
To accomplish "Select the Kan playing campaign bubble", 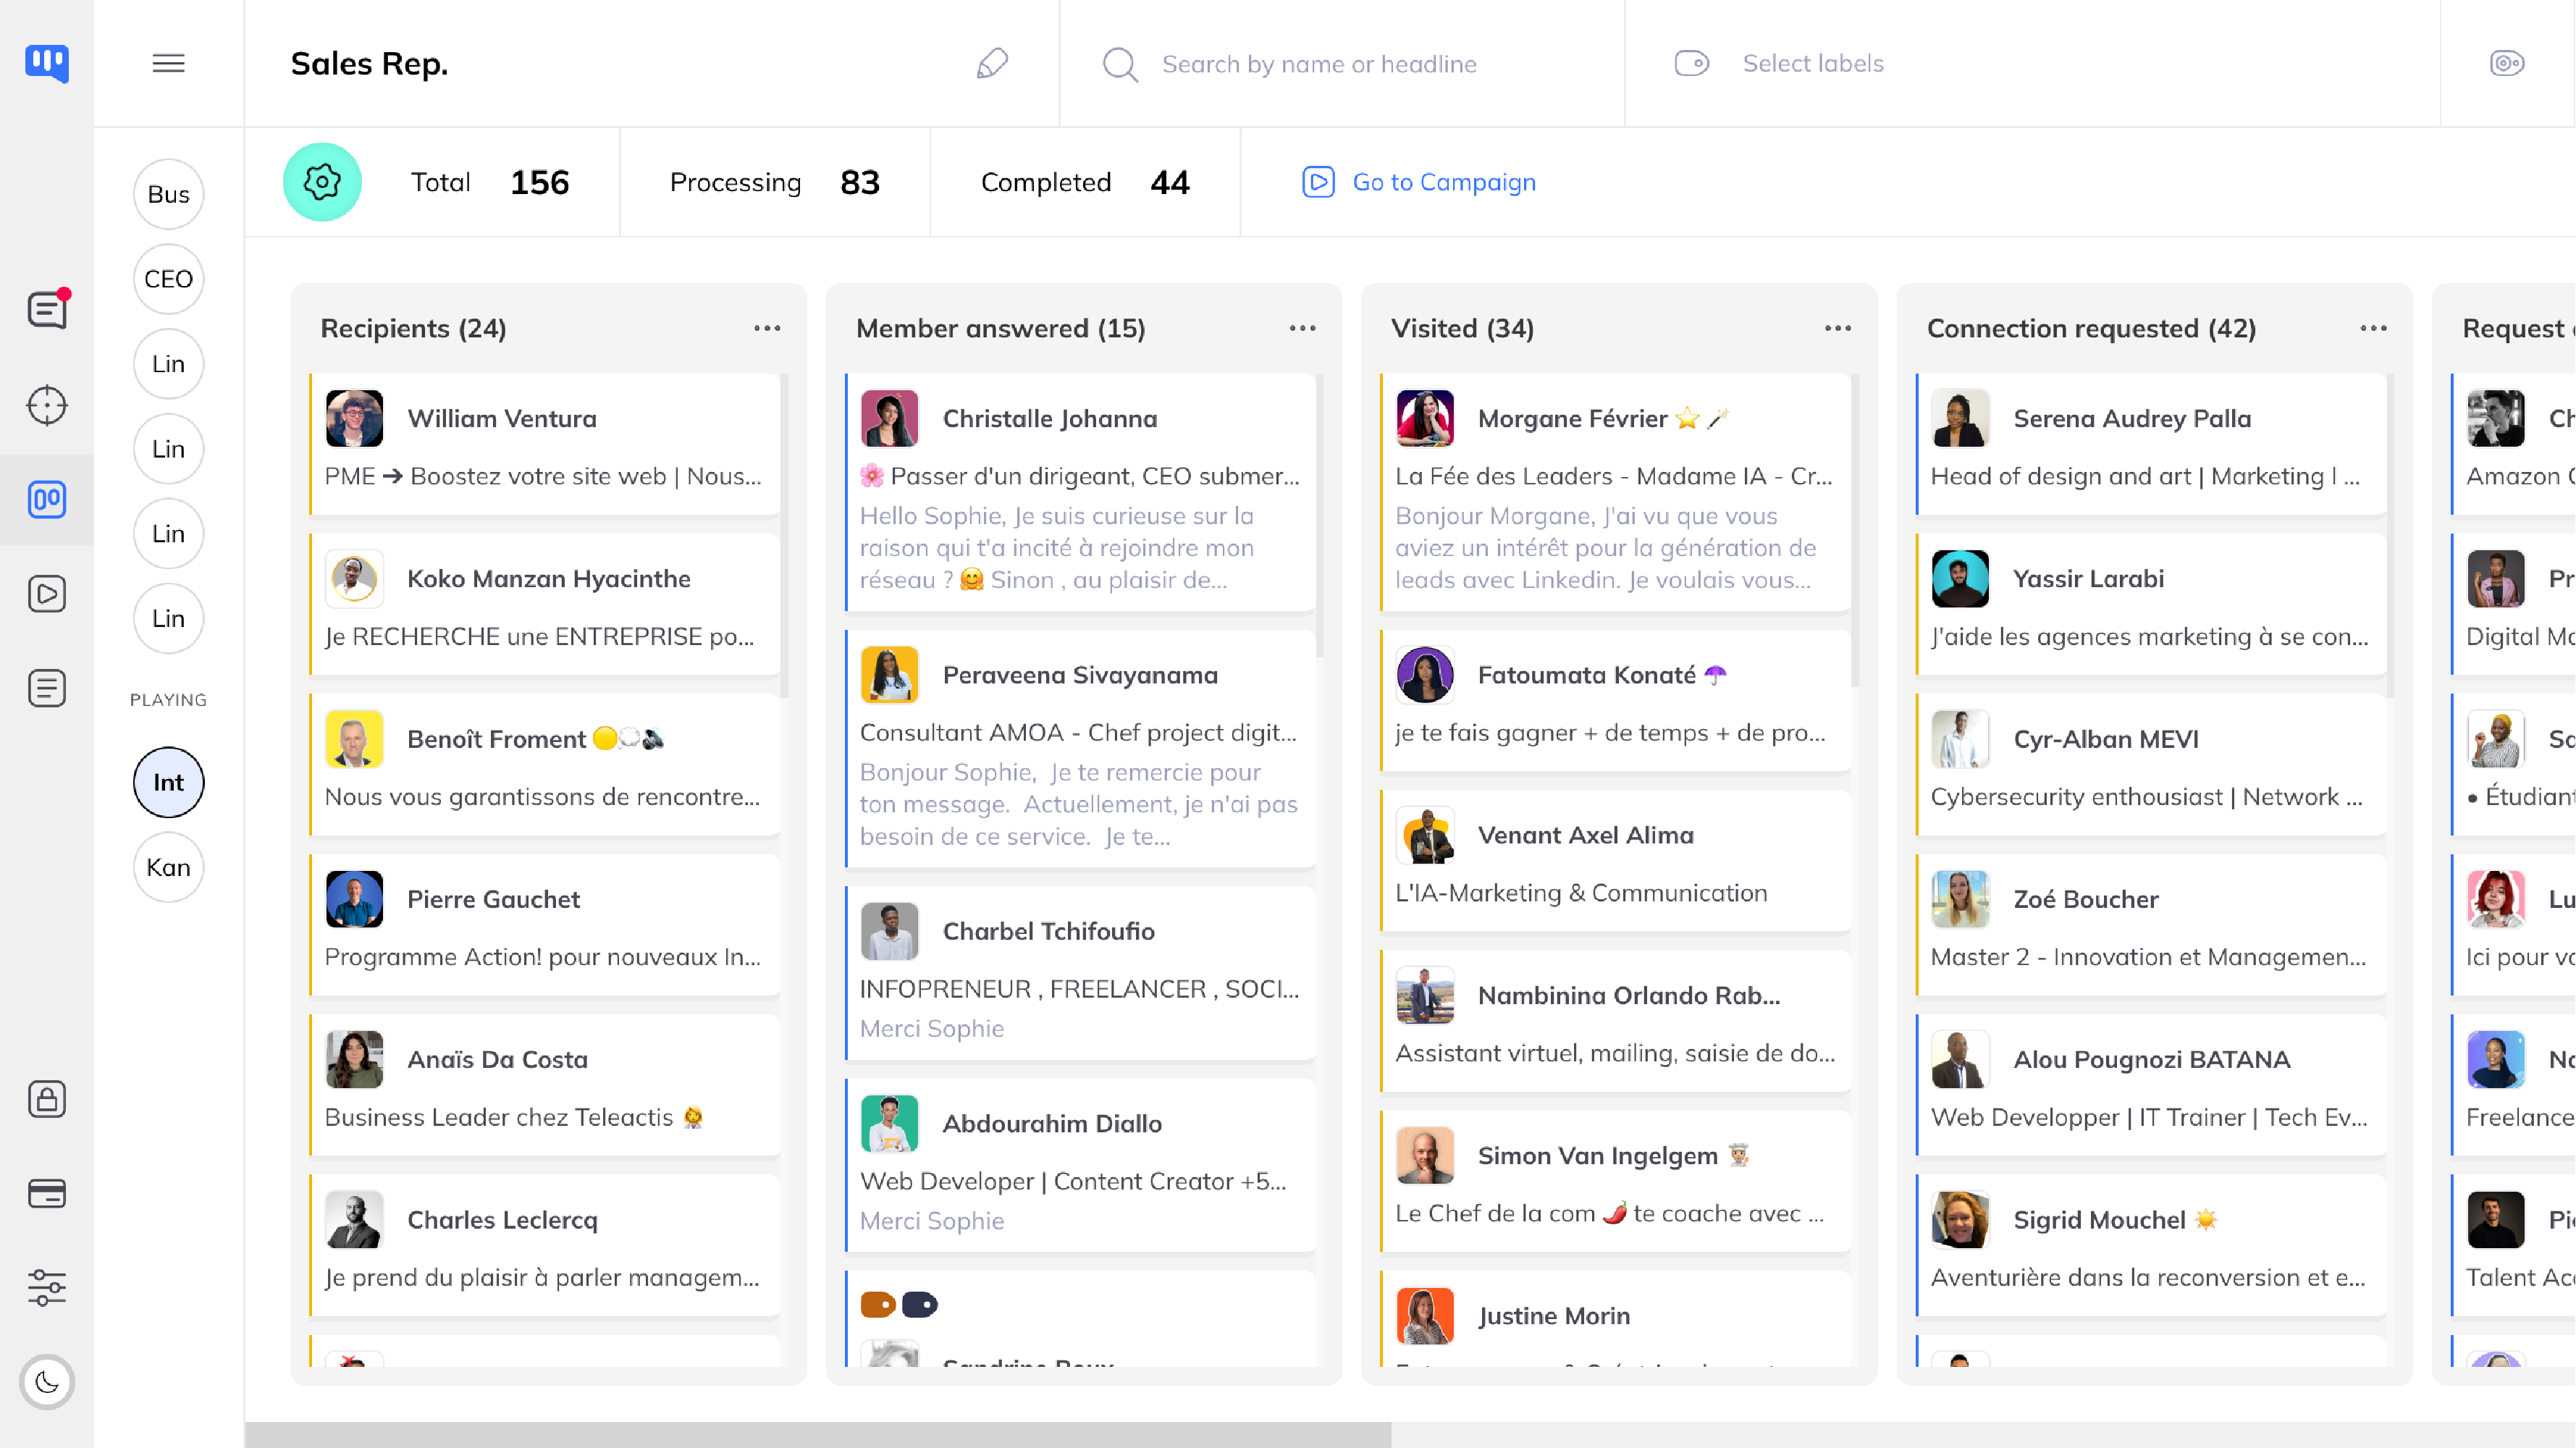I will point(168,867).
